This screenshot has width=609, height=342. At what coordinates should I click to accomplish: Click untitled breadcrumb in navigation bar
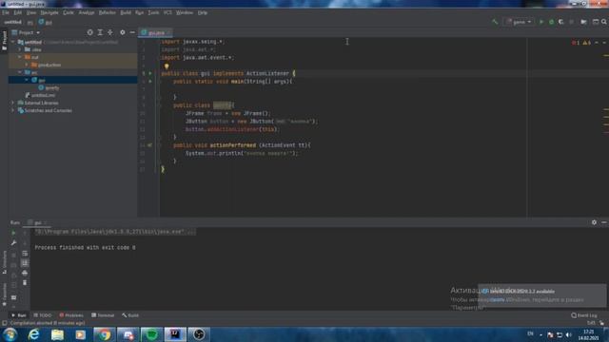click(12, 22)
